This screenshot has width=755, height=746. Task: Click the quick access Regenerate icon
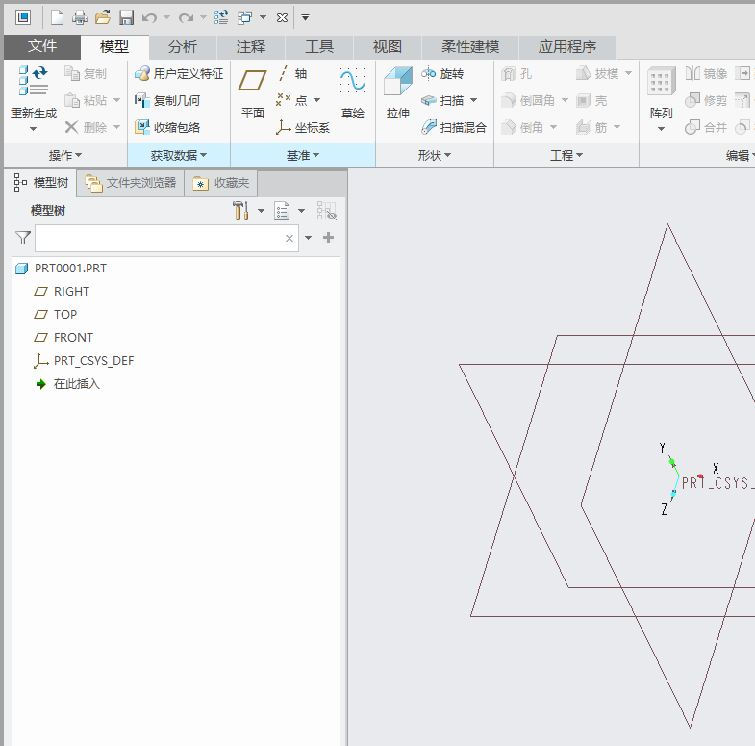tap(221, 18)
